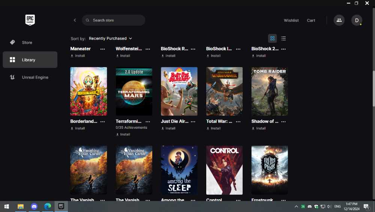Open the Borderlands options menu
This screenshot has height=212, width=375.
point(102,122)
